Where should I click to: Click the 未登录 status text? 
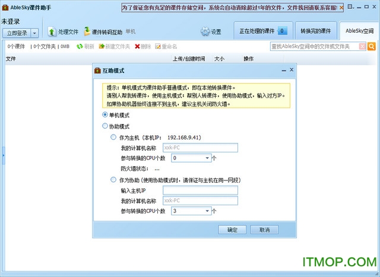(x=11, y=21)
